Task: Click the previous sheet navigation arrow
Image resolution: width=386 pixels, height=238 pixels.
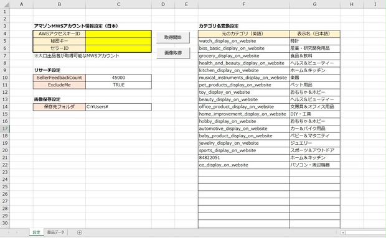Action: pyautogui.click(x=9, y=232)
